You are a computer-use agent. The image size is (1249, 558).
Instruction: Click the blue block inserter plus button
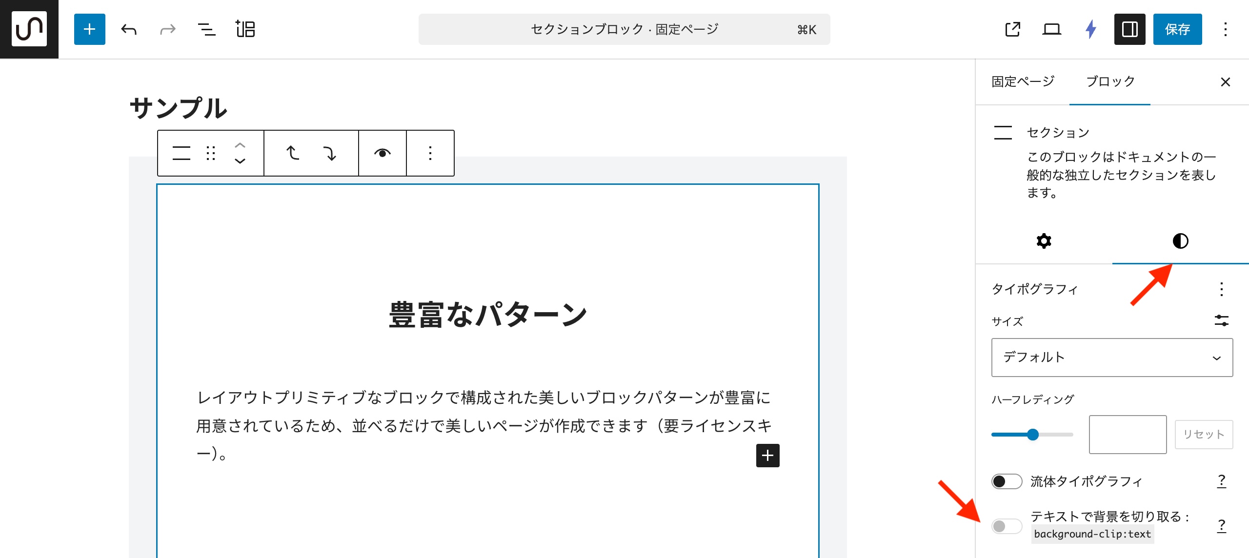(x=89, y=29)
